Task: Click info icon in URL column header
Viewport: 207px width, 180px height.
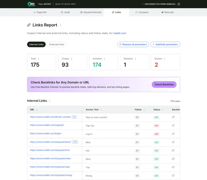Action: (x=37, y=110)
